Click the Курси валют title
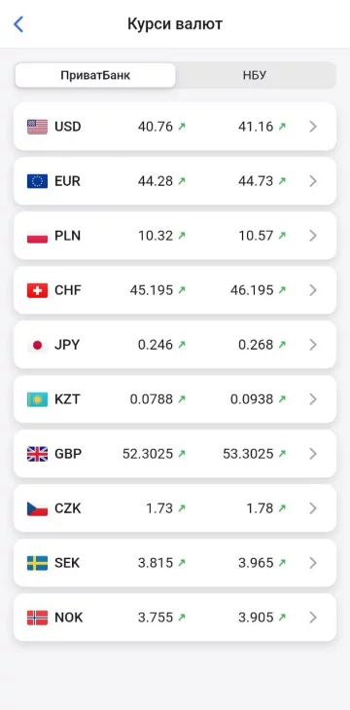 (175, 24)
